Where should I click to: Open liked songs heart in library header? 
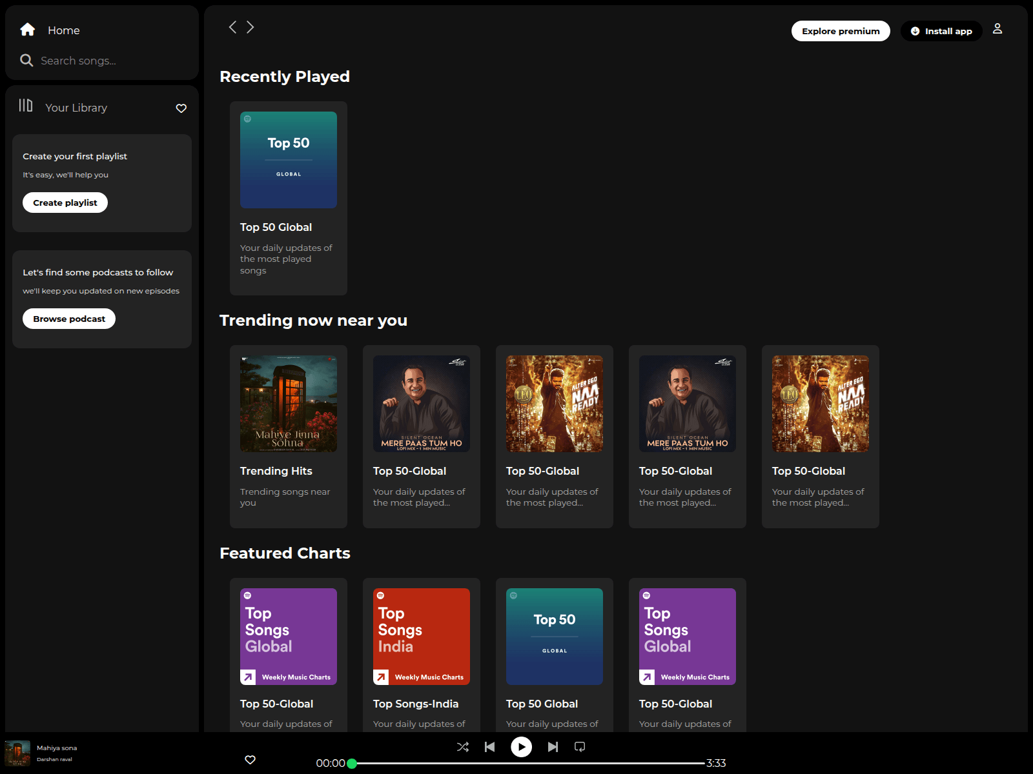click(181, 108)
